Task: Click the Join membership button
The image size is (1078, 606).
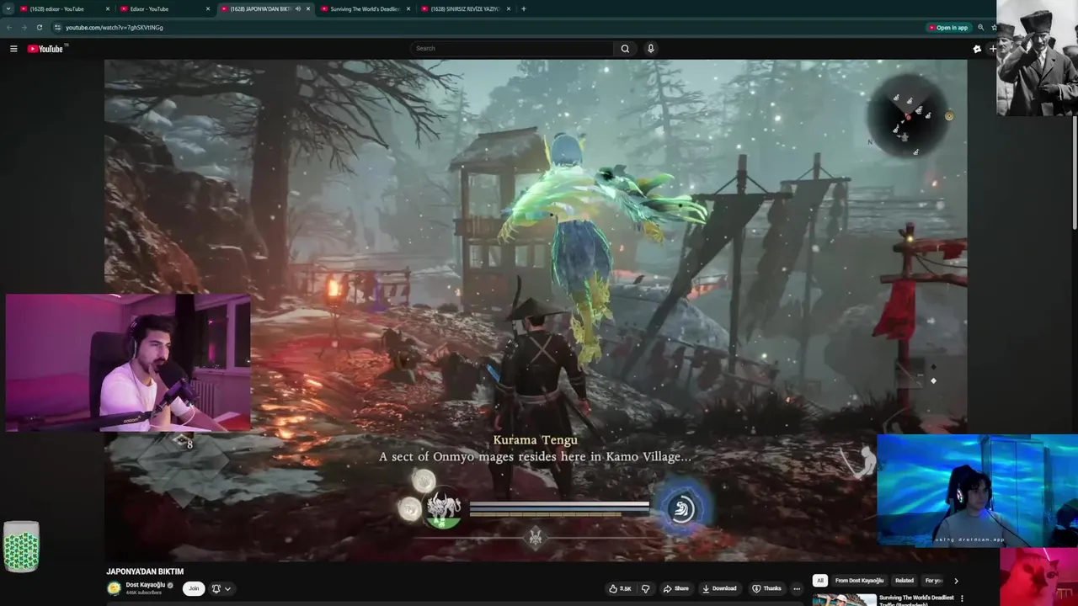Action: pos(194,588)
